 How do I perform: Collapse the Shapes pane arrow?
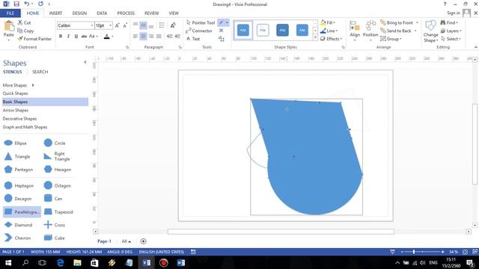pos(85,62)
